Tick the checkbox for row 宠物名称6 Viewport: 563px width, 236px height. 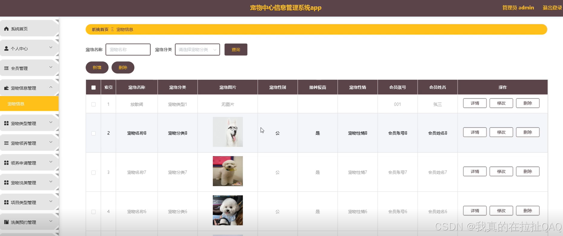tap(93, 212)
